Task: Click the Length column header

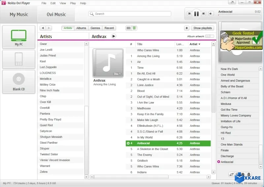Action: click(x=181, y=44)
